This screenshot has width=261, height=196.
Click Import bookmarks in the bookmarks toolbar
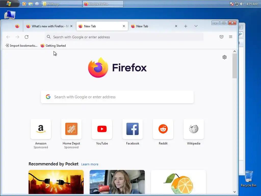pyautogui.click(x=21, y=45)
